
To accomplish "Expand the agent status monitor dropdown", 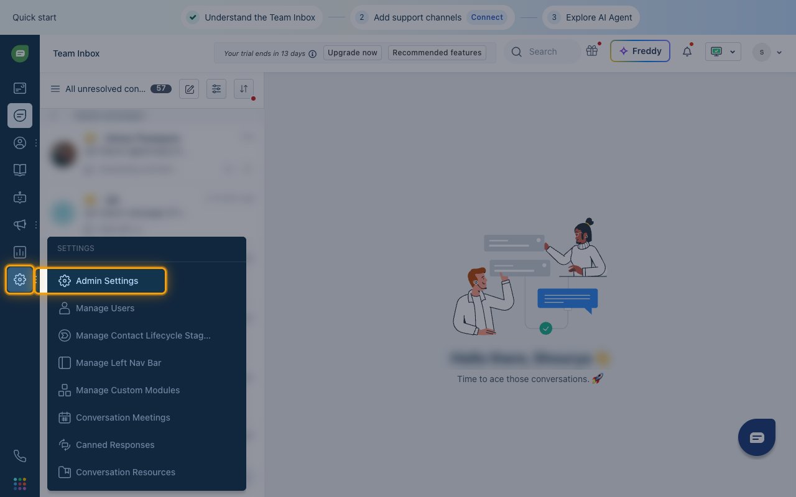I will pos(723,52).
